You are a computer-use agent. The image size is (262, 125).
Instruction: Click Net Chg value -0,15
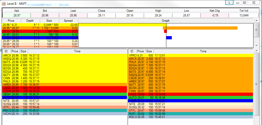coord(215,15)
